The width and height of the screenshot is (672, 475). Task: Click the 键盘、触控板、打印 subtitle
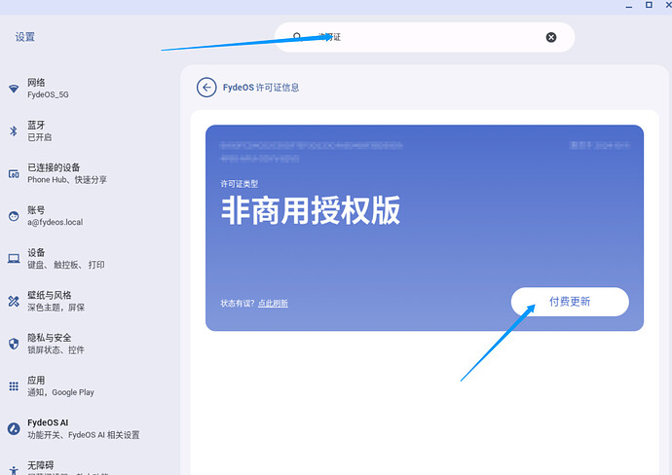pyautogui.click(x=66, y=265)
